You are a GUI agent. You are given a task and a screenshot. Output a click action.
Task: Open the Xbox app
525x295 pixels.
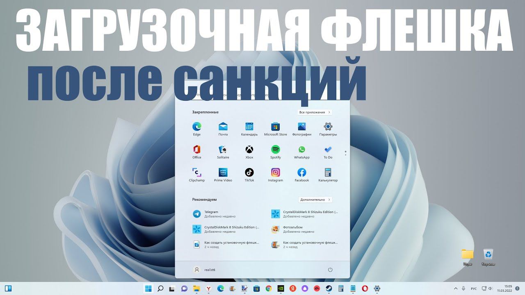(249, 152)
